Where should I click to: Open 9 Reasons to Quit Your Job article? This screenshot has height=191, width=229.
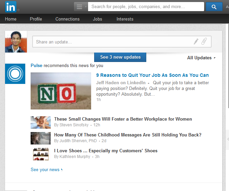(152, 75)
